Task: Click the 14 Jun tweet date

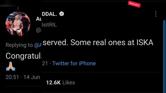Action: [32, 77]
